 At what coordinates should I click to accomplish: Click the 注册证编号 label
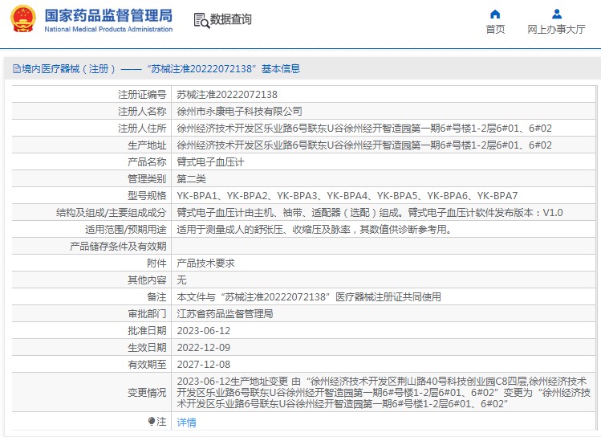pyautogui.click(x=142, y=94)
